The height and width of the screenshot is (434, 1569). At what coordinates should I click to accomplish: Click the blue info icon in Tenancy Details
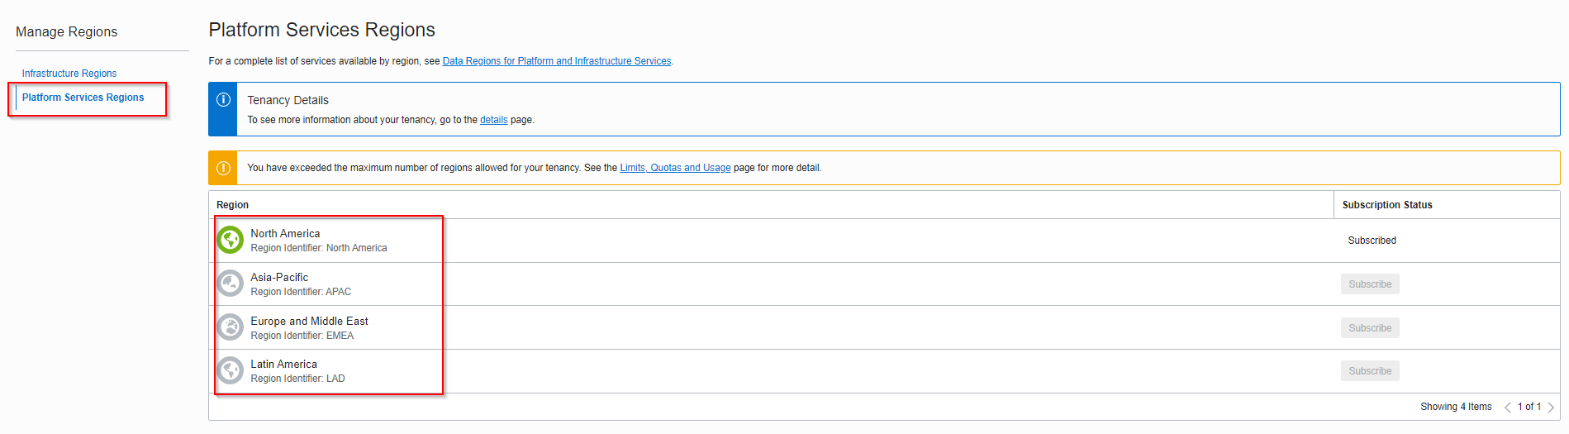tap(223, 100)
